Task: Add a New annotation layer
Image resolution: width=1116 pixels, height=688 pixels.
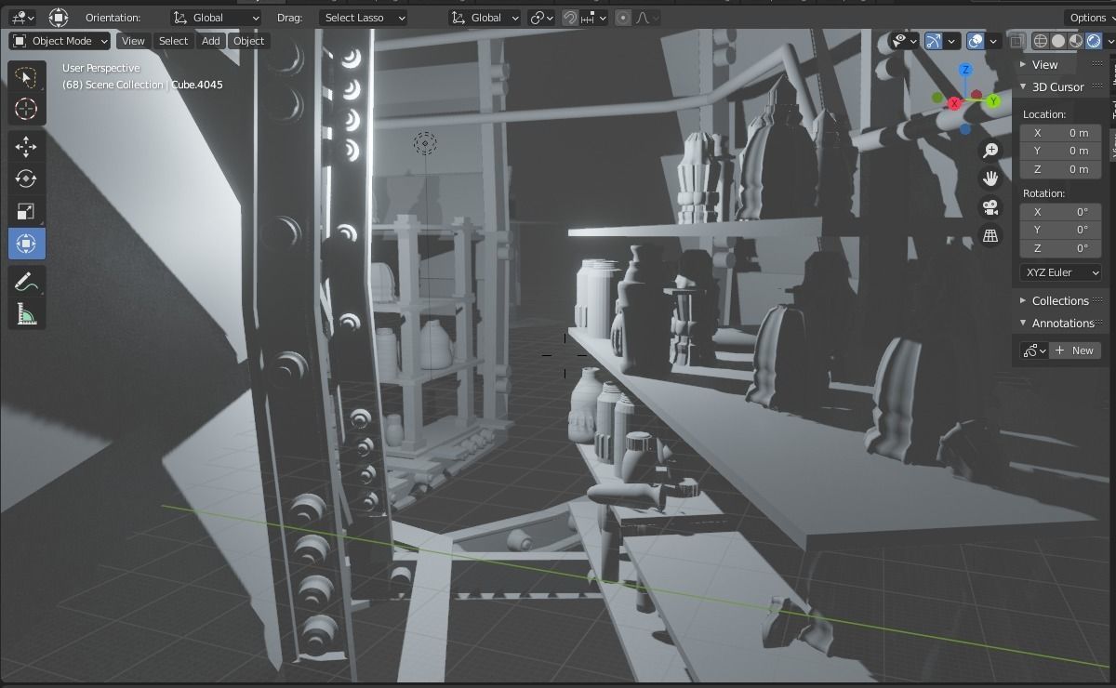Action: 1075,351
